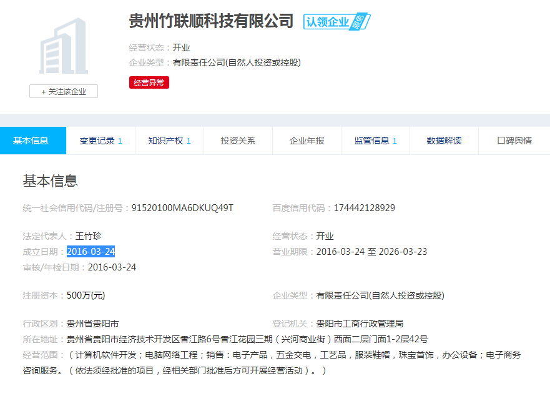Click the red 经营异常 tag
Screen dimensions: 550x406
(x=149, y=82)
